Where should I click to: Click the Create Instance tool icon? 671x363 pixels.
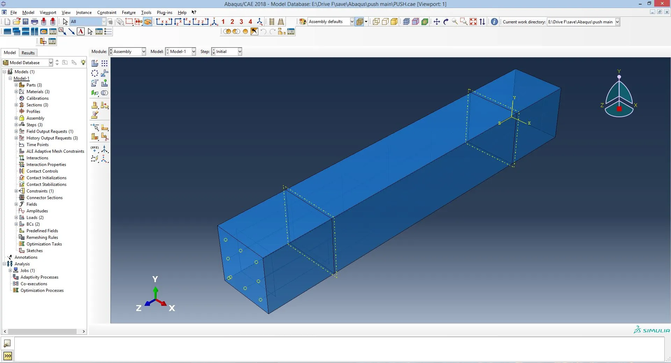tap(95, 63)
